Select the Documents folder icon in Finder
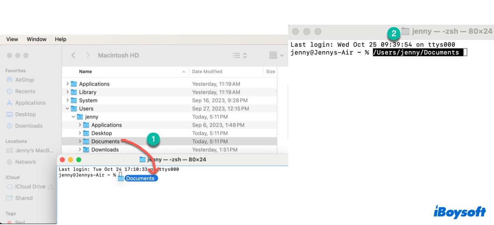Viewport: 494px width, 225px height. [x=86, y=141]
